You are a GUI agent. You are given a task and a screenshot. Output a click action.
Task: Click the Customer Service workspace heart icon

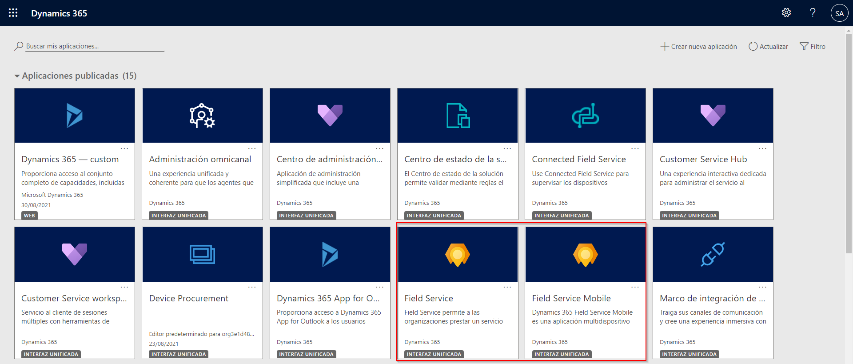75,255
